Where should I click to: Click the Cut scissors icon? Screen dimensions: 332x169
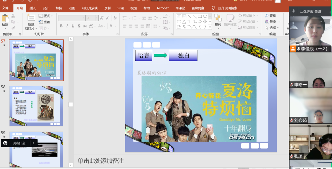tap(13, 16)
